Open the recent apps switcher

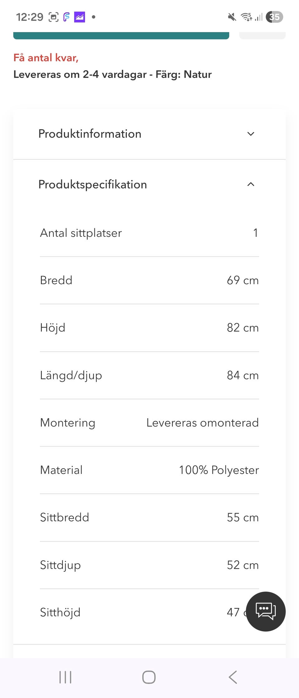[x=65, y=677]
